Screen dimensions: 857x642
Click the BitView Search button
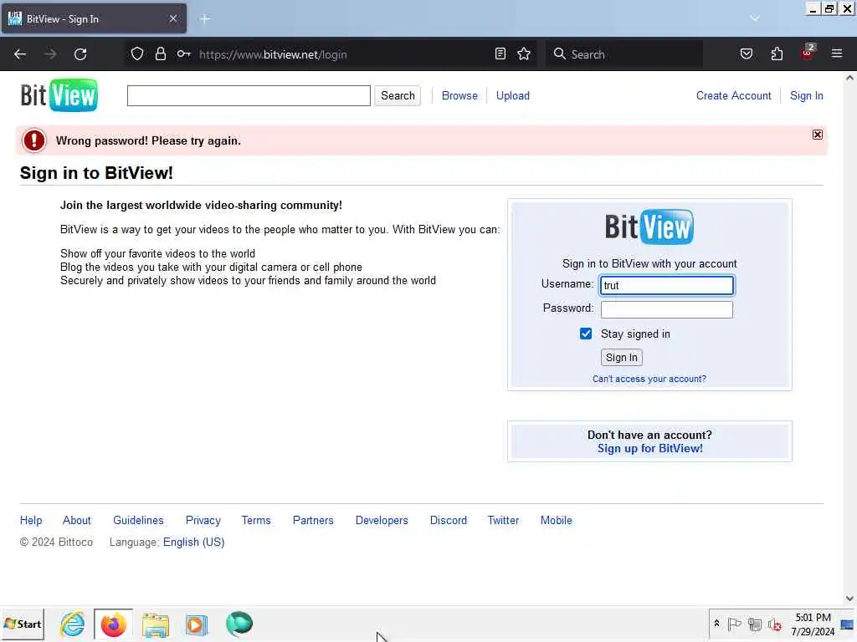(x=398, y=95)
